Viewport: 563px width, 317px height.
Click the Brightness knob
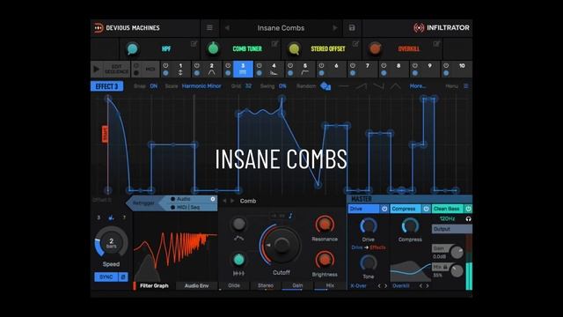click(325, 260)
